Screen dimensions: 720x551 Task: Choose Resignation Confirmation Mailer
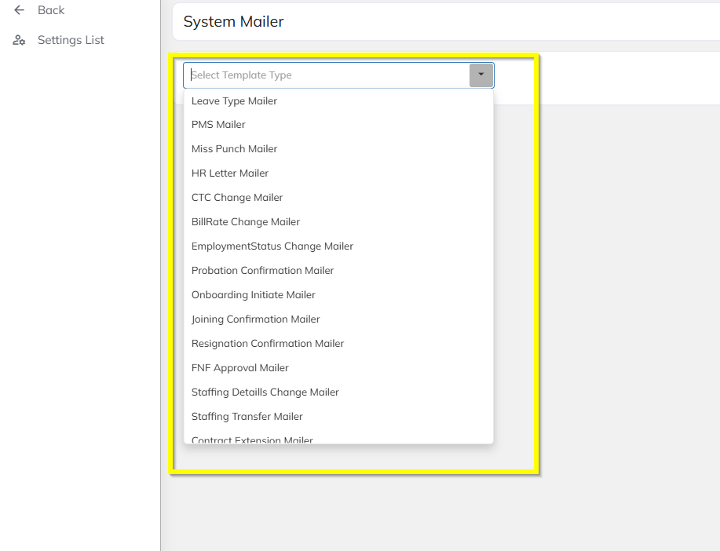pyautogui.click(x=338, y=344)
